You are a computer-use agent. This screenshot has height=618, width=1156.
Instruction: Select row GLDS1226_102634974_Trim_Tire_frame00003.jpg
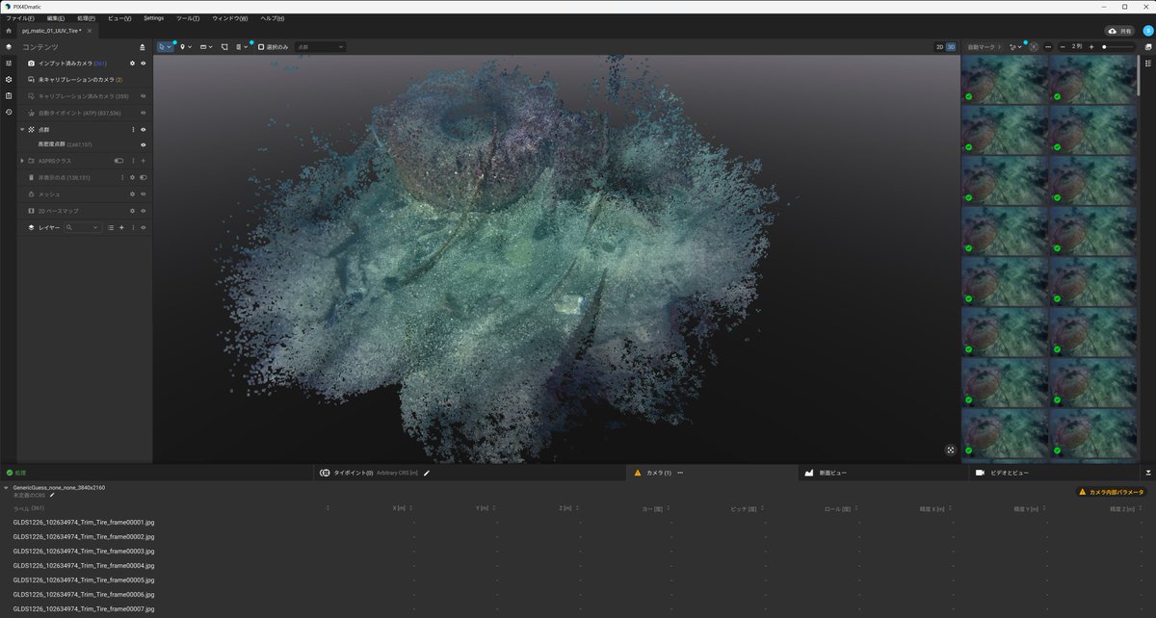[578, 551]
